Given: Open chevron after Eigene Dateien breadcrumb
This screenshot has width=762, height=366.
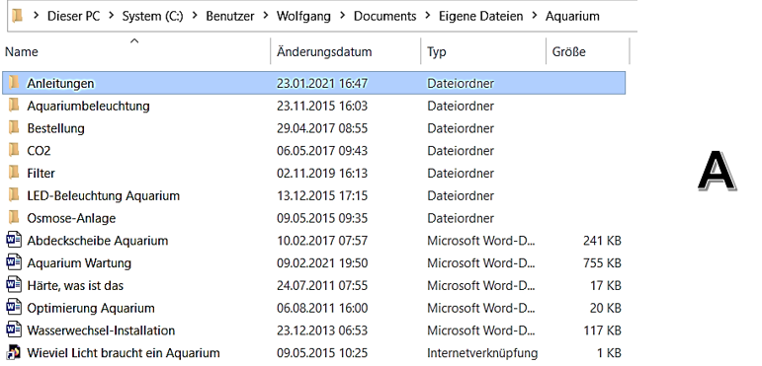Looking at the screenshot, I should [535, 16].
